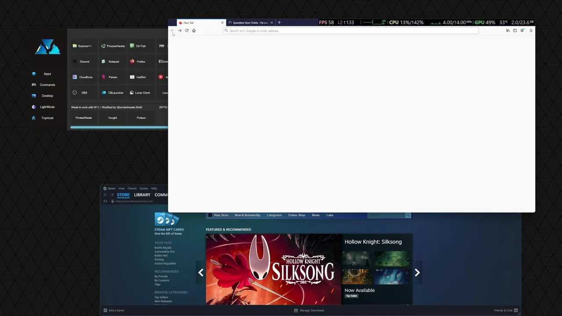The image size is (562, 316).
Task: Open the Vought credit button
Action: click(112, 118)
